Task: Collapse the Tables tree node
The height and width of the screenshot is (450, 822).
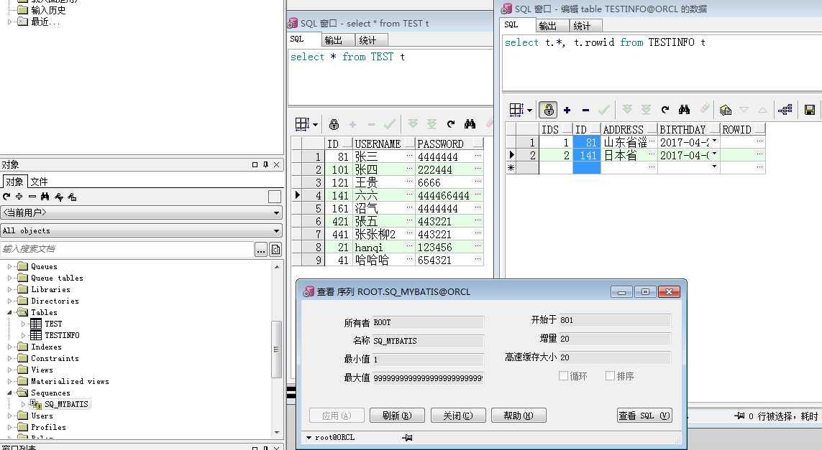Action: [x=9, y=312]
